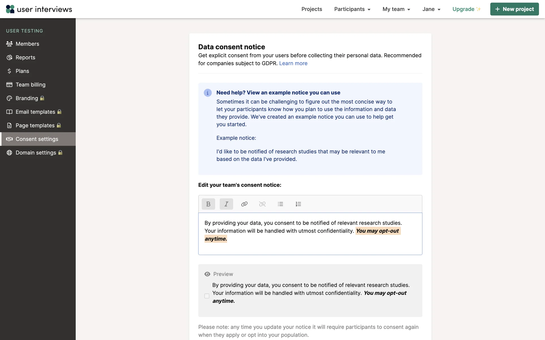The width and height of the screenshot is (545, 340).
Task: Open the Jane account menu
Action: [431, 9]
